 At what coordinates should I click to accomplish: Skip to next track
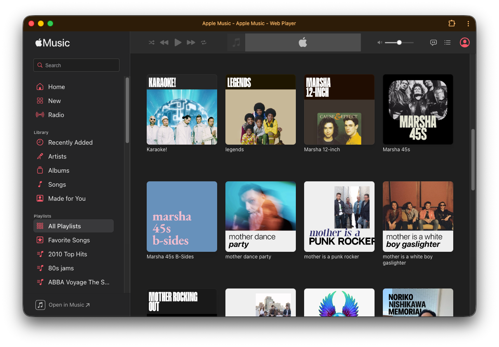pos(191,42)
